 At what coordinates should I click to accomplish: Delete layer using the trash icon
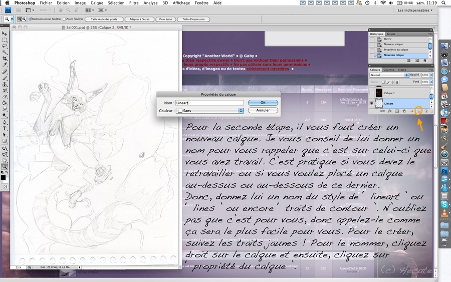(x=426, y=111)
